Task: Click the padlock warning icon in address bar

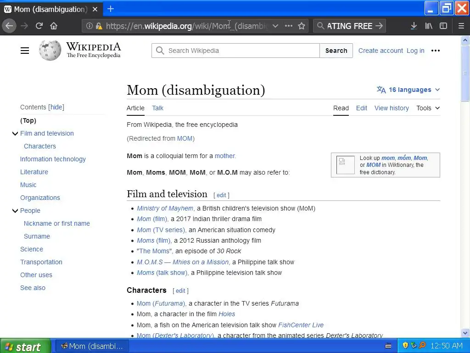Action: point(99,26)
